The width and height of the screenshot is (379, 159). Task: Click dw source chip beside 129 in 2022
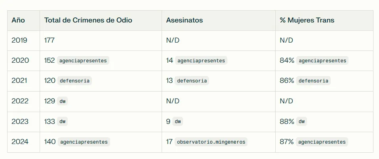63,101
